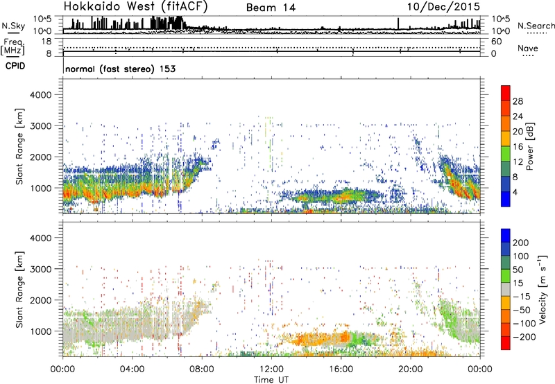555x384 pixels.
Task: Click the date "10/Dec/2015"
Action: [443, 6]
